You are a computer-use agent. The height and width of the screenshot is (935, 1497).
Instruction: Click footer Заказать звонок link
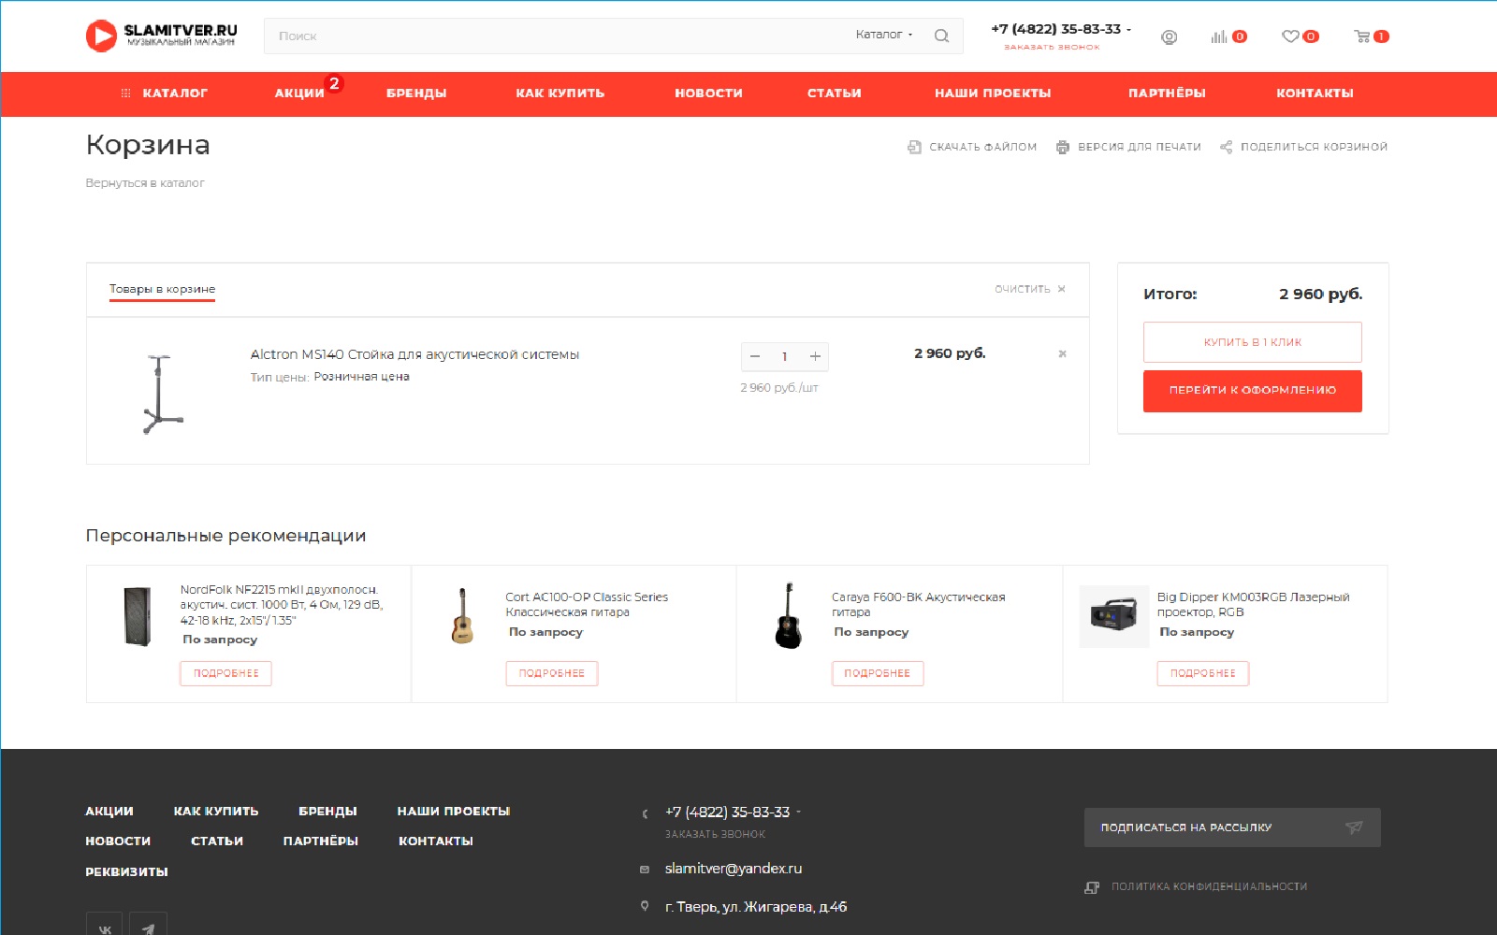tap(715, 835)
